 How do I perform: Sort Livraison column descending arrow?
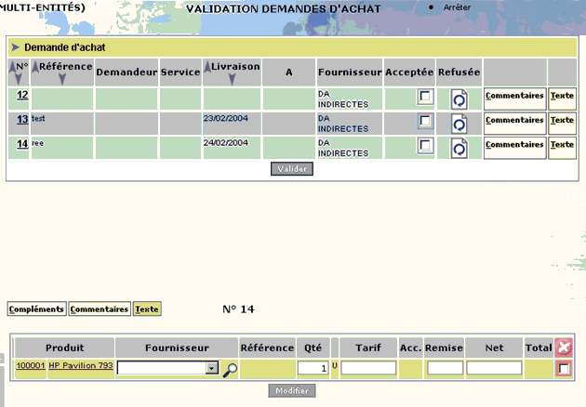(232, 79)
